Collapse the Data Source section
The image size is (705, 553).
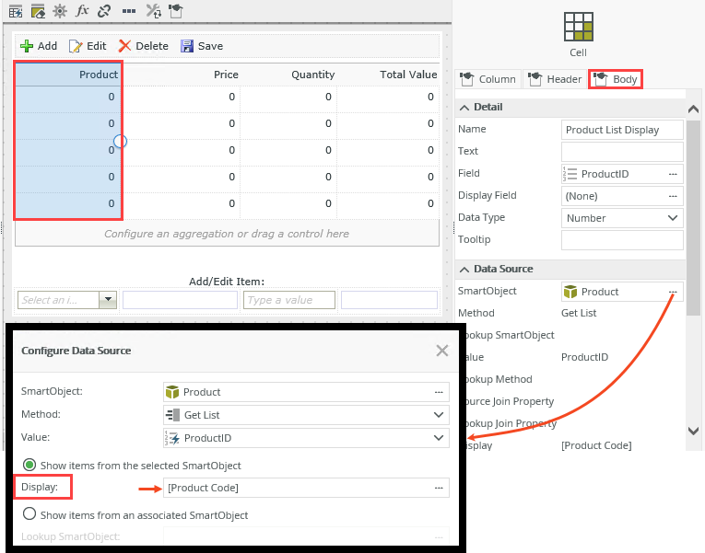click(x=464, y=270)
